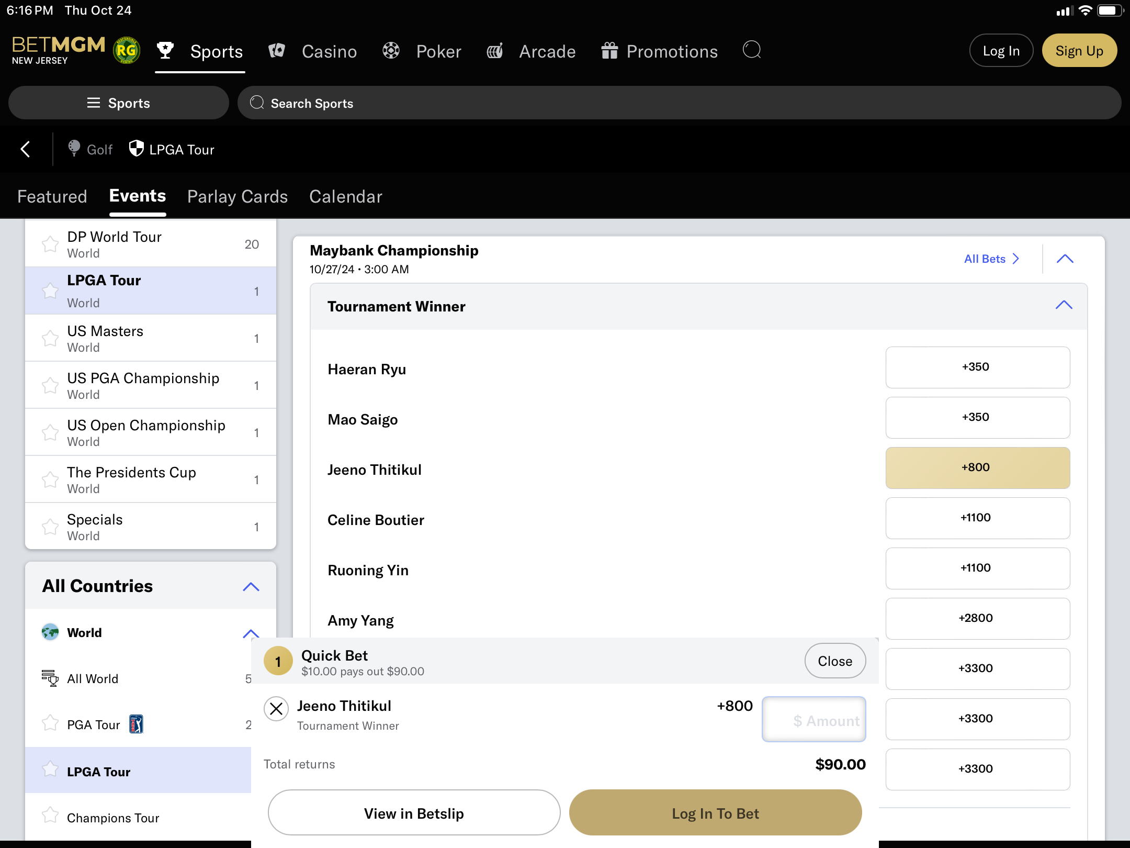Click the Golf ball breadcrumb icon
This screenshot has height=848, width=1130.
point(74,148)
